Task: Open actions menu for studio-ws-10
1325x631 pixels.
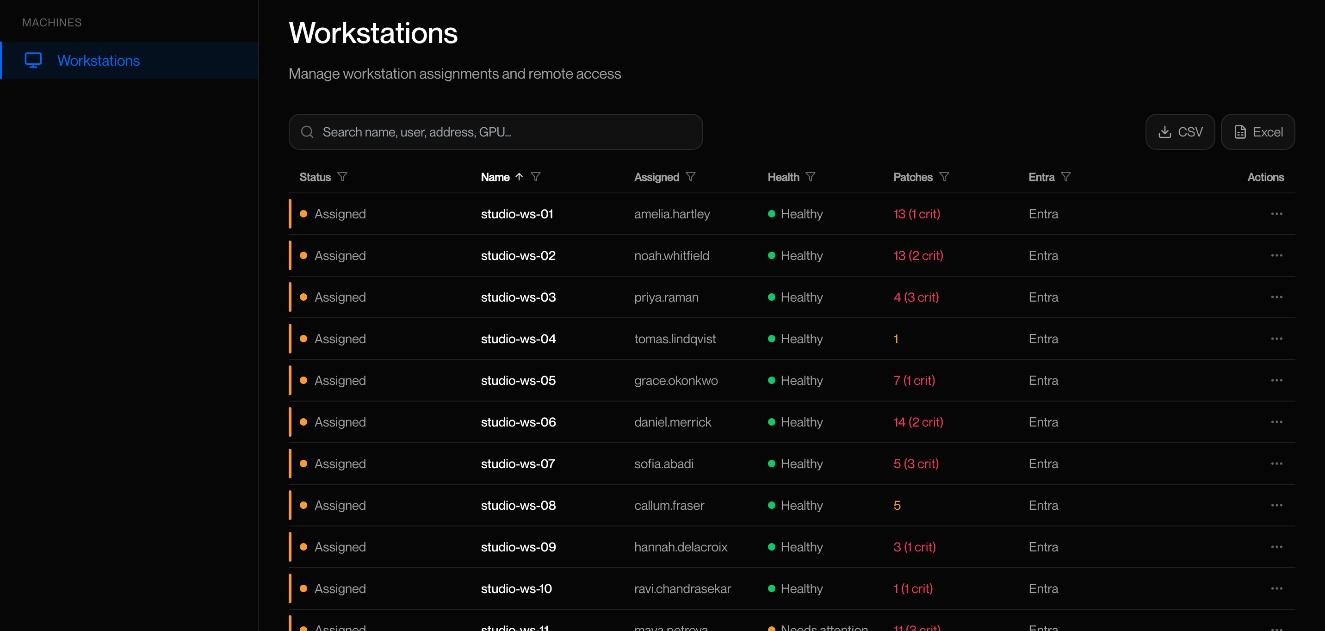Action: coord(1276,589)
